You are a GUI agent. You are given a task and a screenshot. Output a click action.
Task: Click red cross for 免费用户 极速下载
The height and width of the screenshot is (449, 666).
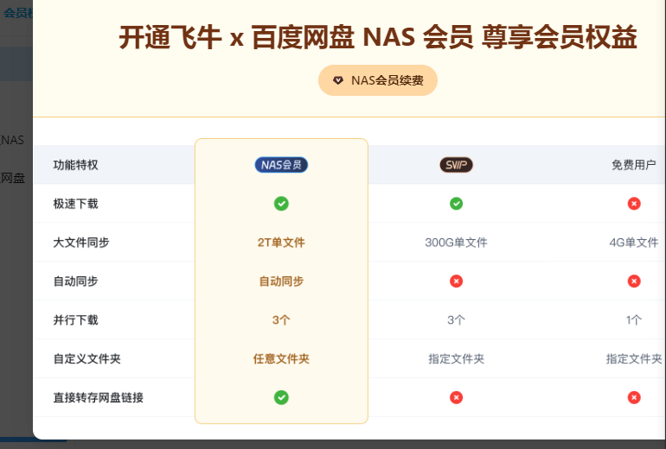click(x=634, y=204)
